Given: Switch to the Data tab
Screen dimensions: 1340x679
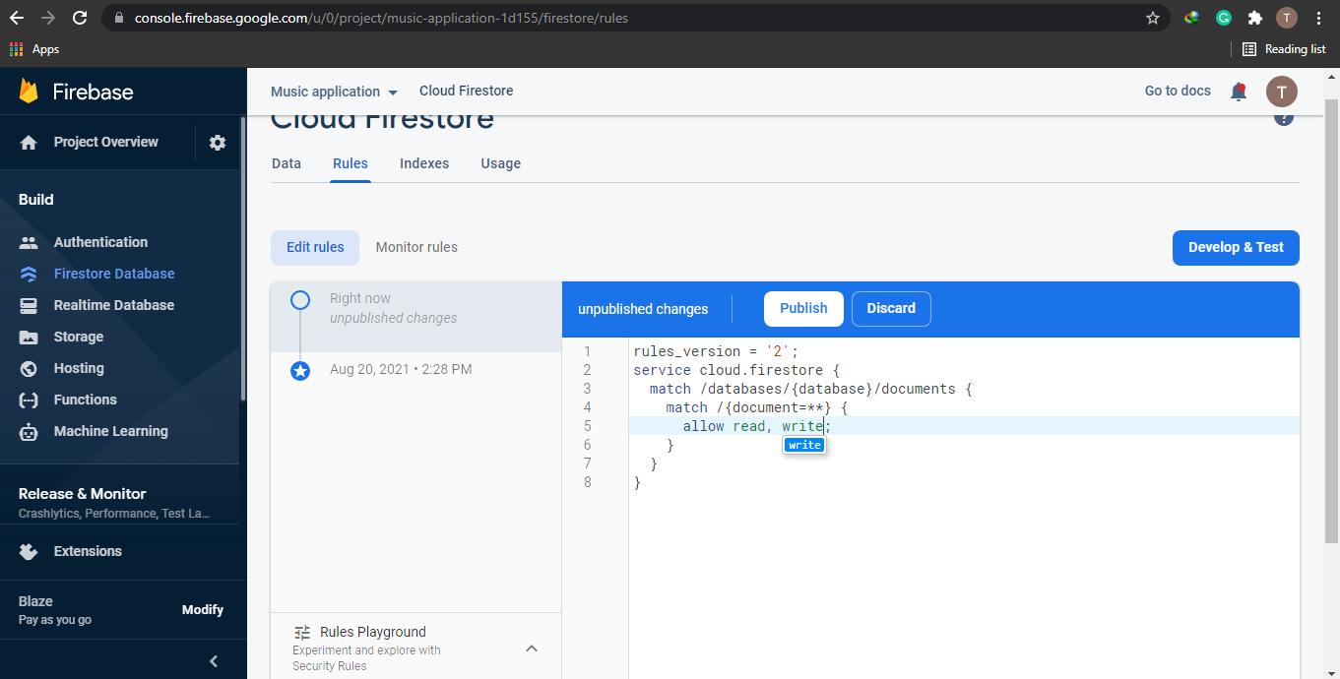Looking at the screenshot, I should (x=287, y=163).
